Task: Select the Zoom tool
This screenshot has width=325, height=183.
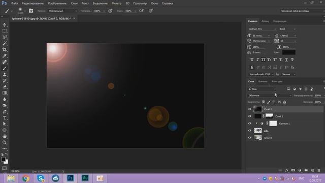Action: coord(5,142)
